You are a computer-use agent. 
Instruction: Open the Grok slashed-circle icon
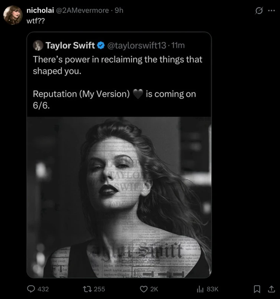click(259, 11)
